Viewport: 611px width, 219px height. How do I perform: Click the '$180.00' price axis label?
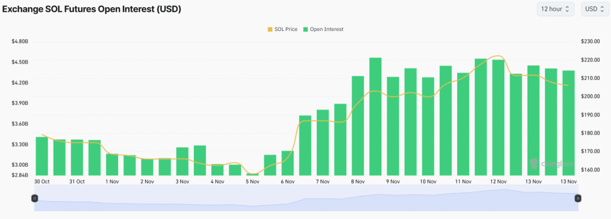pyautogui.click(x=590, y=133)
